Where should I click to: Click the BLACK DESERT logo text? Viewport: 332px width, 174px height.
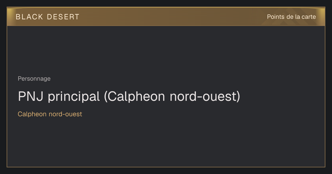47,17
